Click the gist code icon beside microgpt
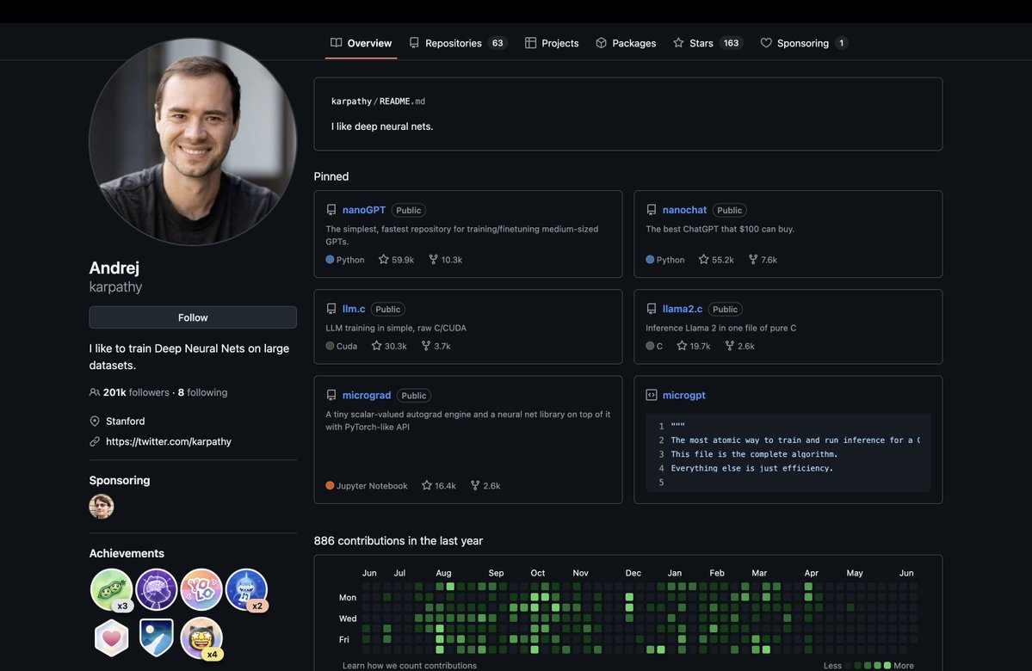Screen dimensions: 1032x671 coord(651,395)
